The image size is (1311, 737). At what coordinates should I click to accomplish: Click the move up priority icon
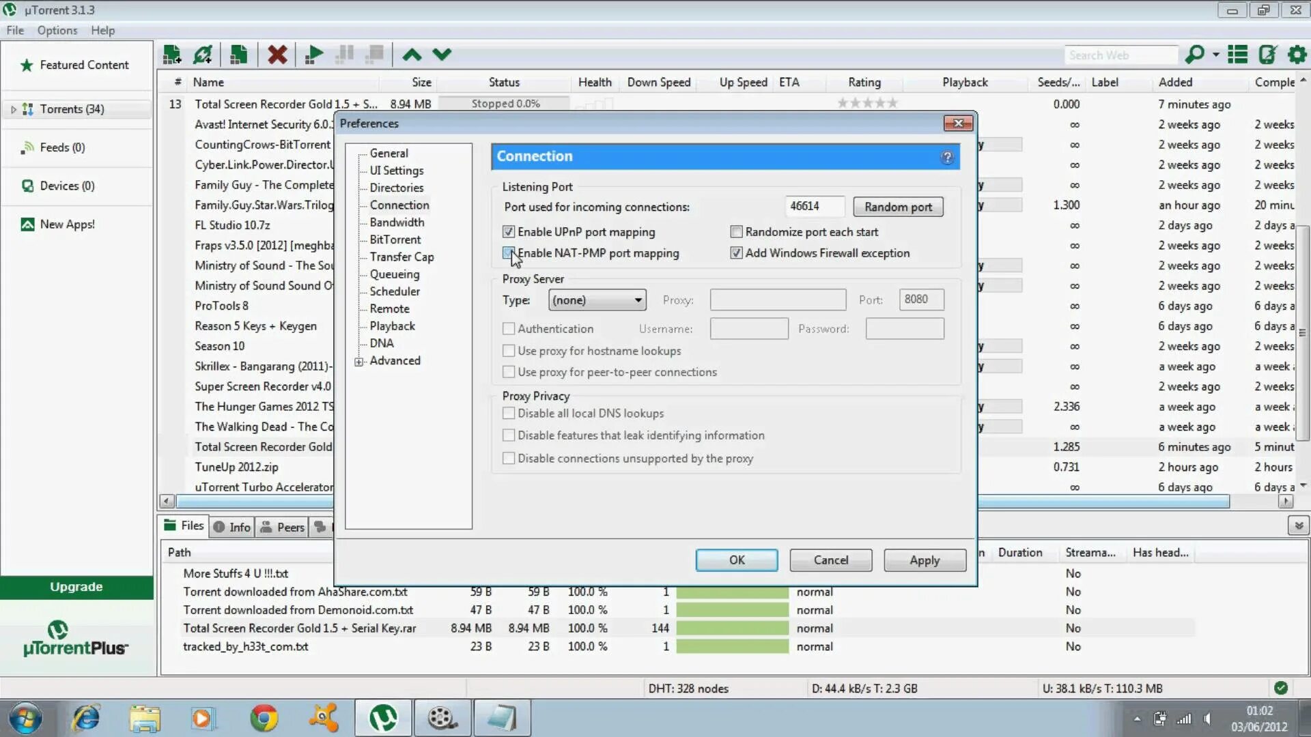(412, 55)
